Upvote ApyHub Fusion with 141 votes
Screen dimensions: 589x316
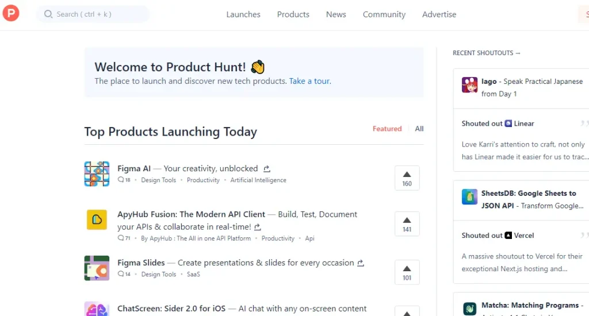coord(407,223)
